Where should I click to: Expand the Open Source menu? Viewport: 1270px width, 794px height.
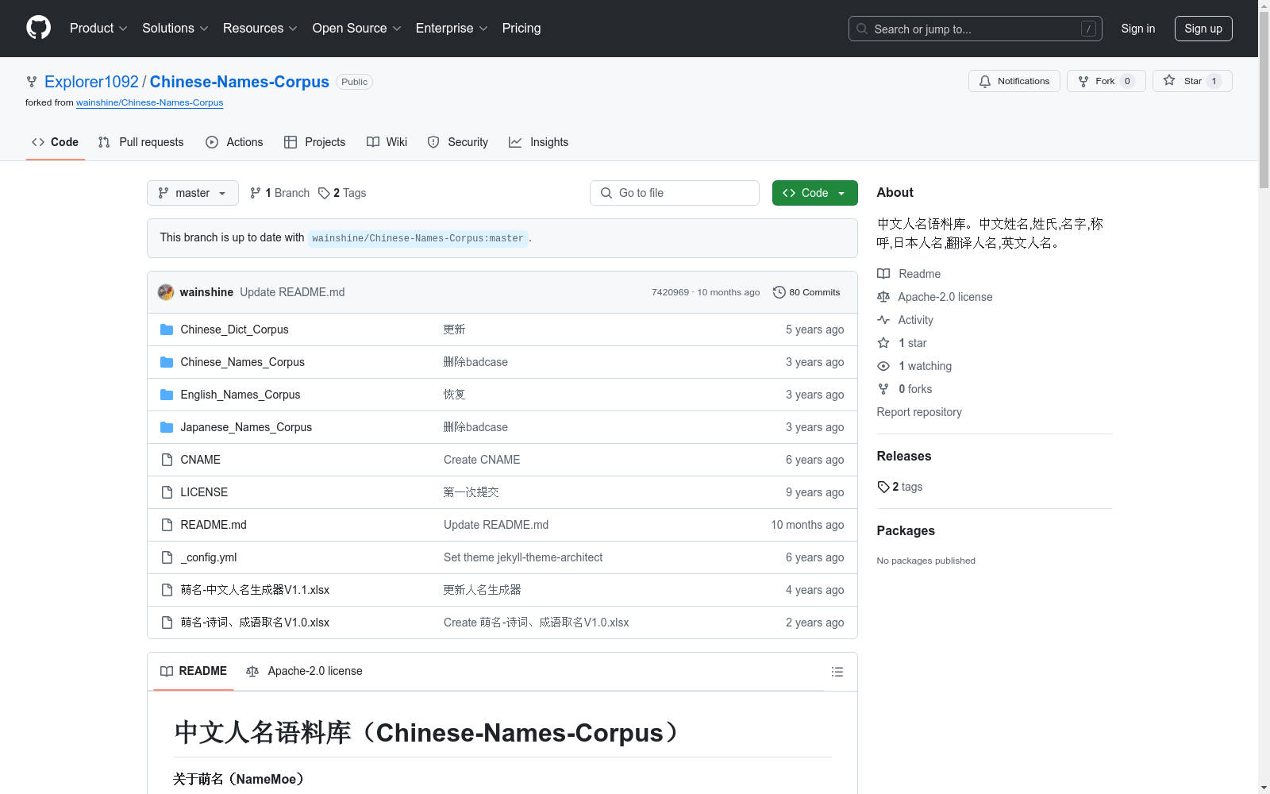(x=357, y=28)
